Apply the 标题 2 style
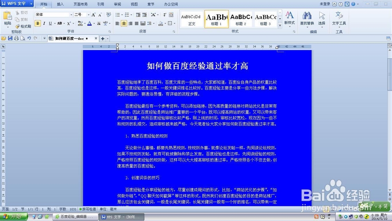This screenshot has height=221, width=392. pyautogui.click(x=241, y=19)
